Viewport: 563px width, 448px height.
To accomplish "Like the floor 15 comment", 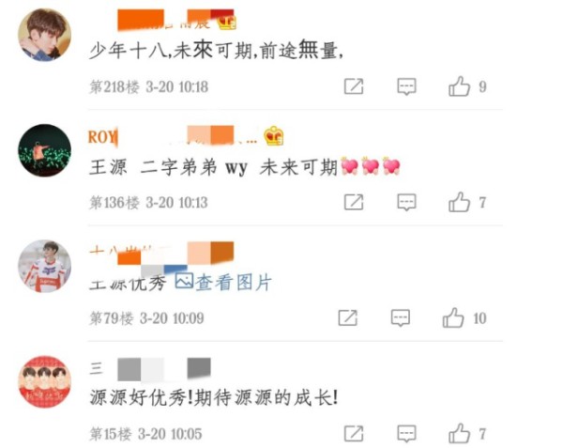I will [459, 433].
